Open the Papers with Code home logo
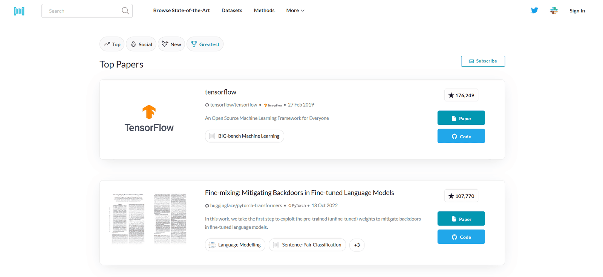This screenshot has height=277, width=603. point(19,11)
